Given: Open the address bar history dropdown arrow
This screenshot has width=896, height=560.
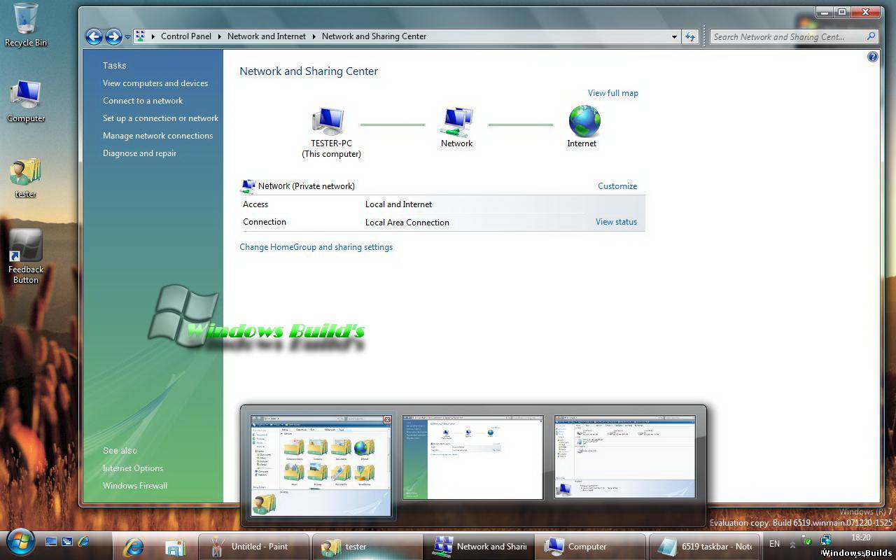Looking at the screenshot, I should pyautogui.click(x=674, y=36).
